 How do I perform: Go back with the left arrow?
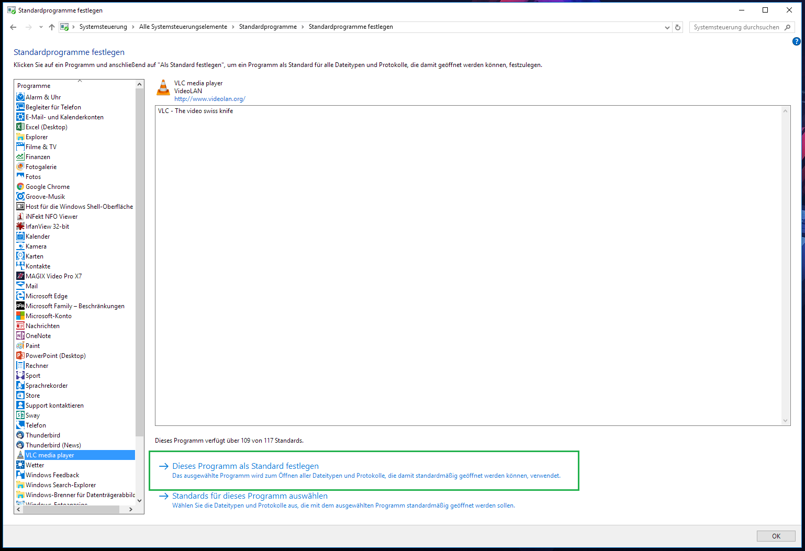[14, 27]
